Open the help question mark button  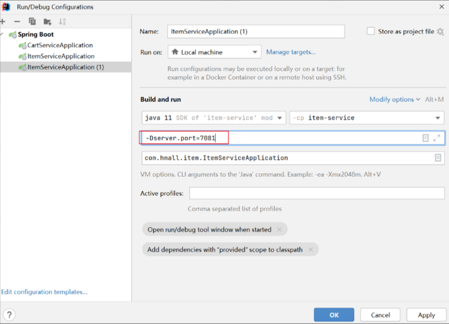tap(9, 315)
